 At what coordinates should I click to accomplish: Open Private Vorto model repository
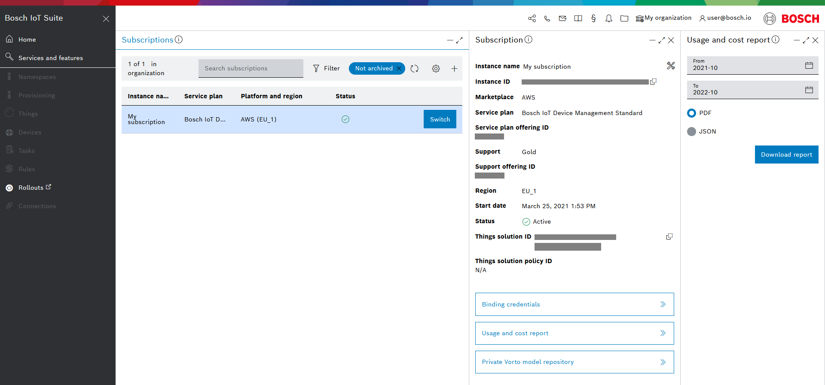(574, 362)
